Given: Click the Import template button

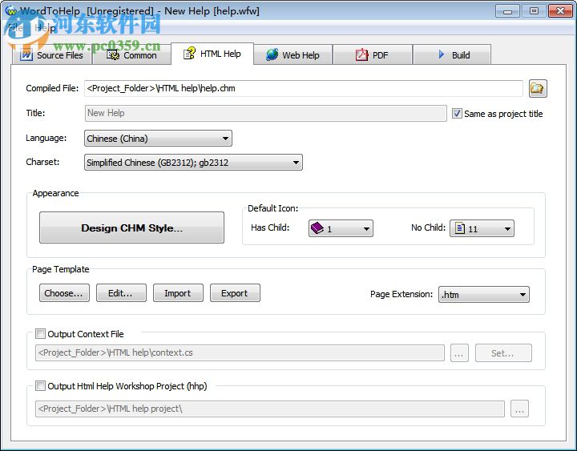Looking at the screenshot, I should [178, 293].
